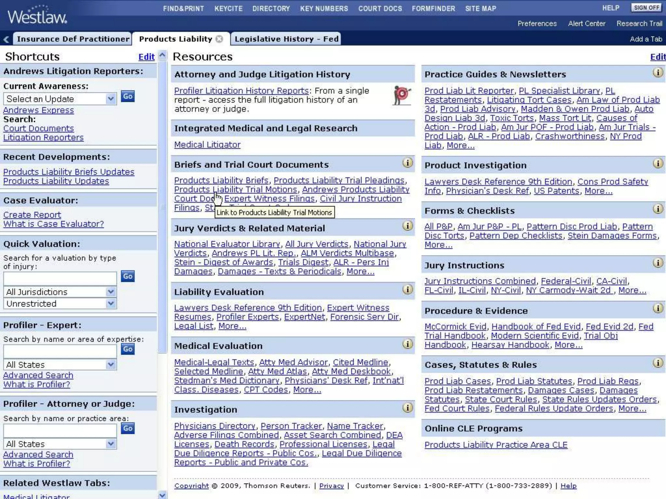This screenshot has width=666, height=499.
Task: Click the SIGN OFF button
Action: (646, 8)
